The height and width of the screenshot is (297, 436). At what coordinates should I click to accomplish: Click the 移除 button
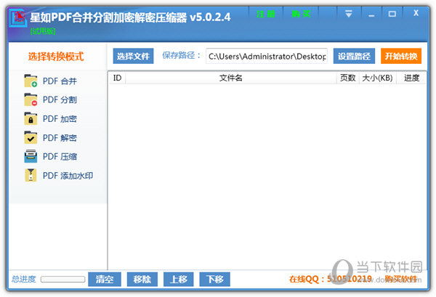(x=142, y=280)
